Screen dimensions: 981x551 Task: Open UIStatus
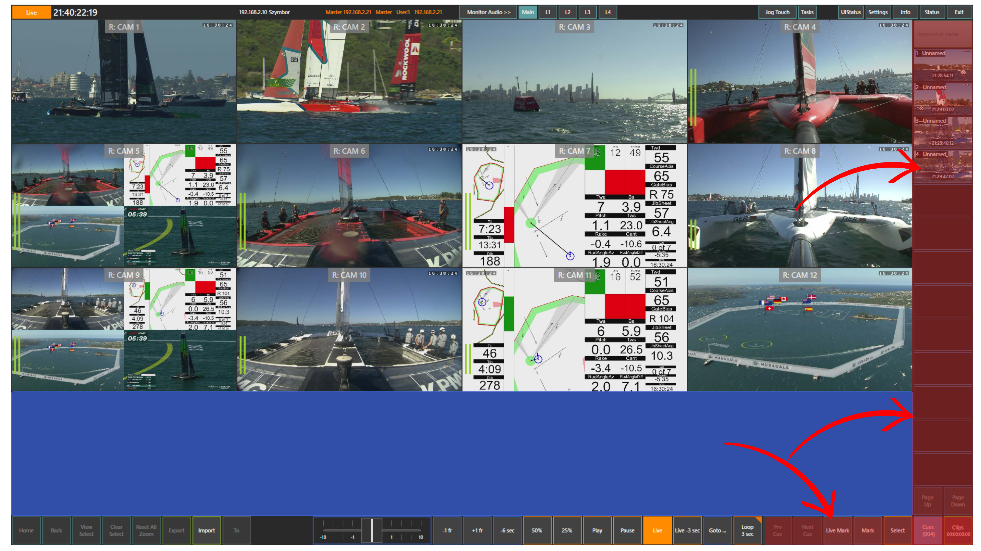tap(850, 12)
